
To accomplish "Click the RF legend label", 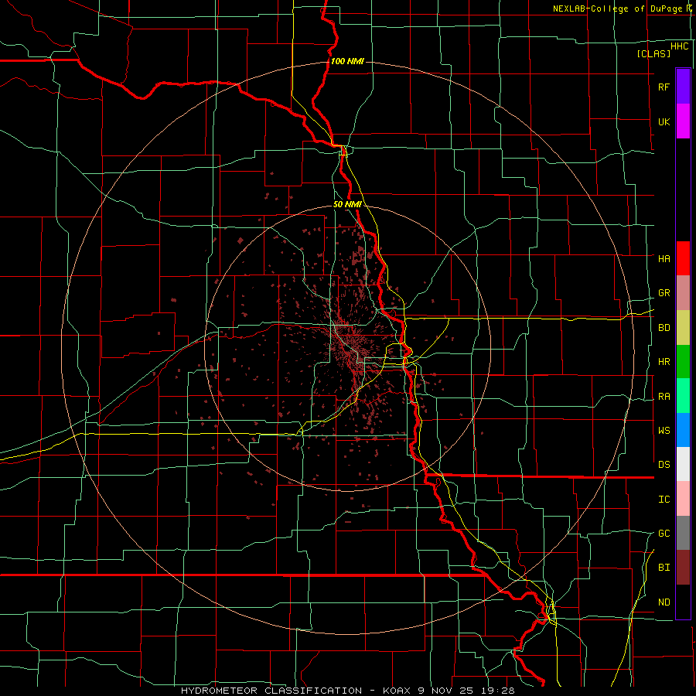I will point(664,87).
